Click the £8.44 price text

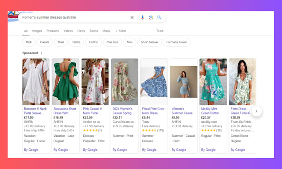click(x=146, y=118)
